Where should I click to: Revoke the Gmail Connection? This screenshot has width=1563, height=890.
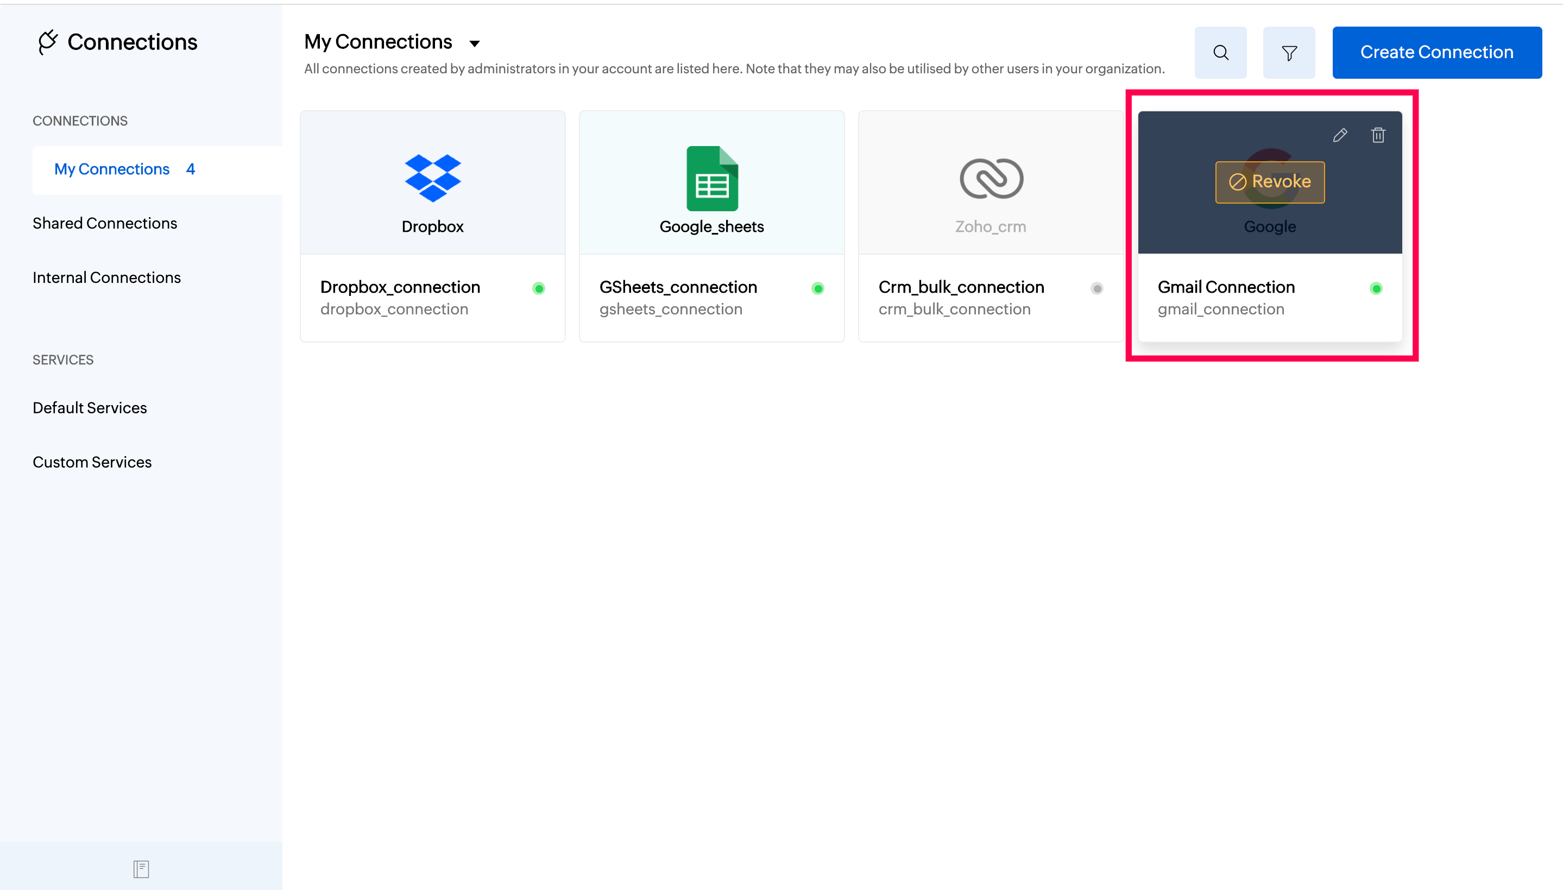(1270, 182)
